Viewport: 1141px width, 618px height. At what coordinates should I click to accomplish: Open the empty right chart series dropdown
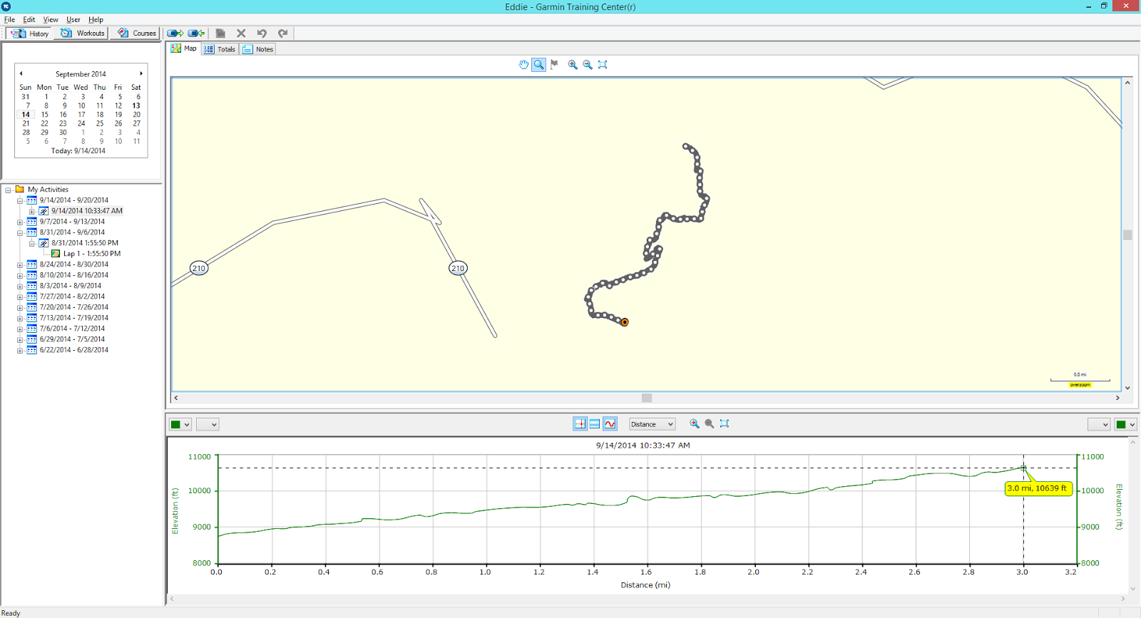tap(1099, 424)
